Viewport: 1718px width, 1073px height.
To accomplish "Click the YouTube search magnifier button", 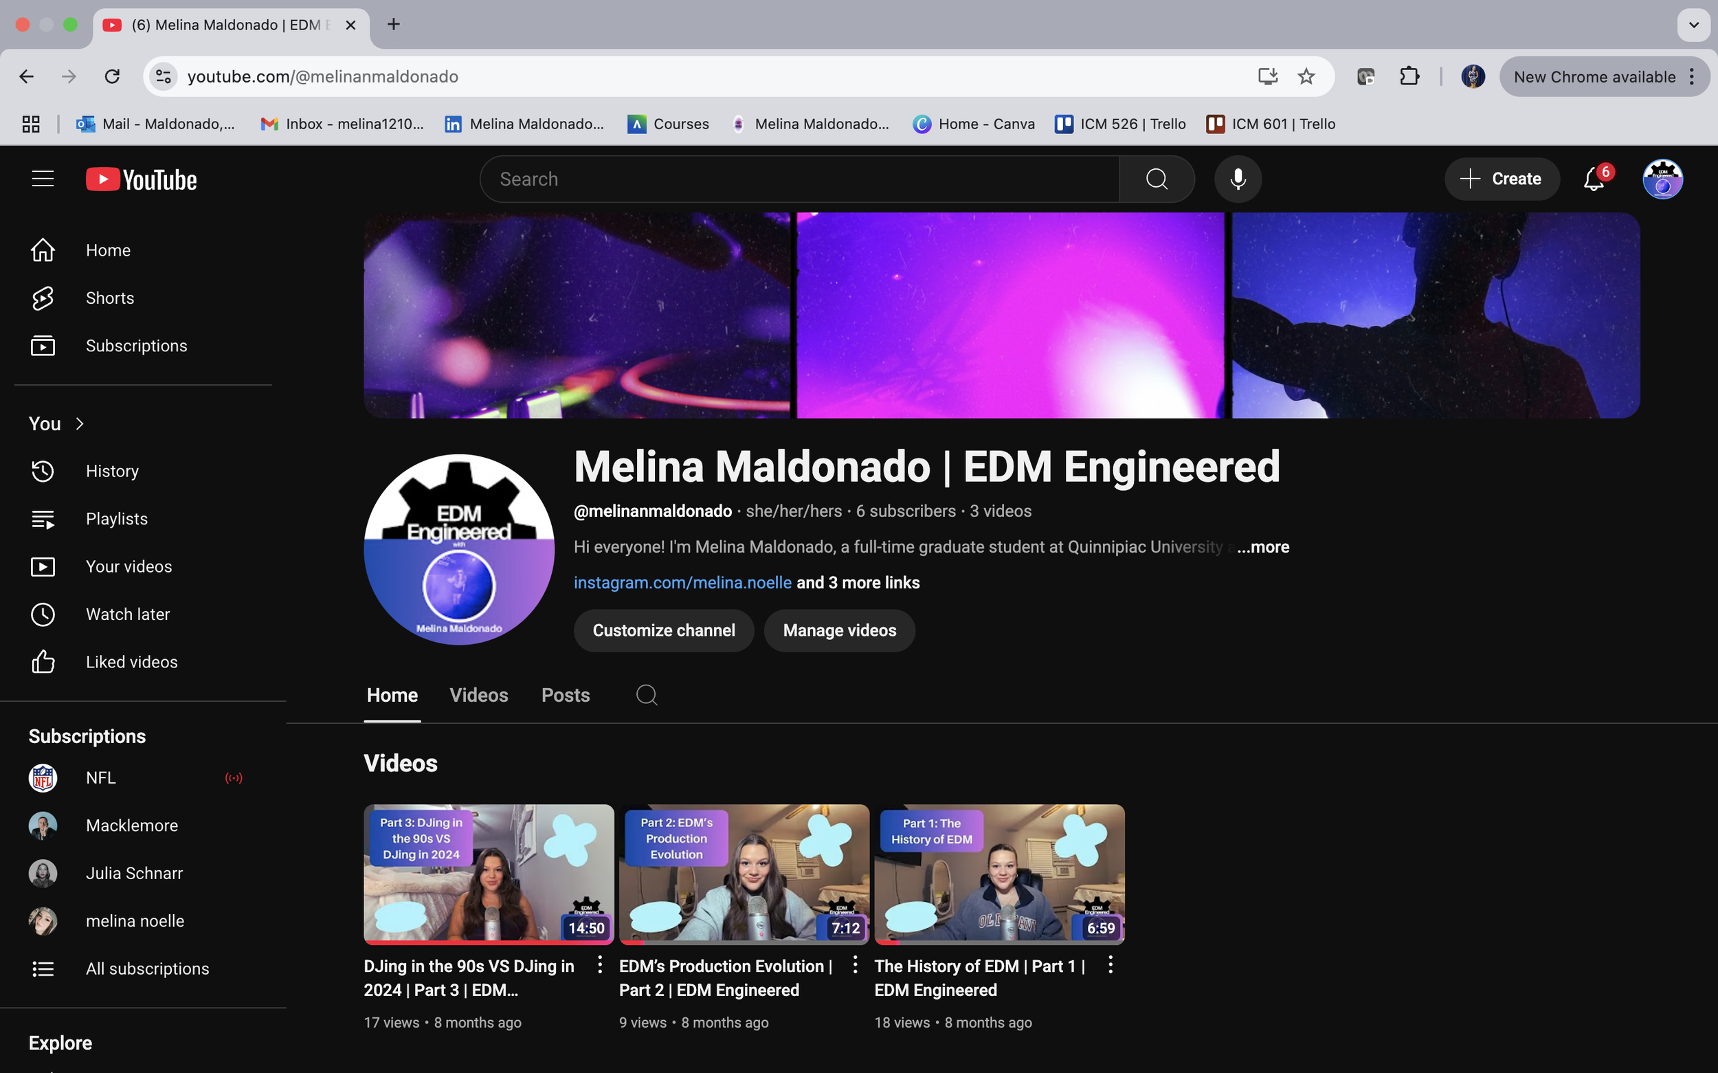I will 1156,179.
